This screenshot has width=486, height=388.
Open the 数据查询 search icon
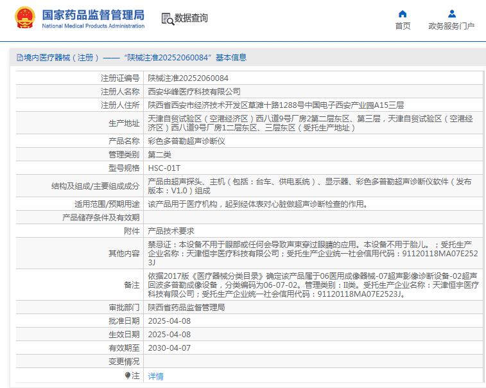click(x=168, y=19)
